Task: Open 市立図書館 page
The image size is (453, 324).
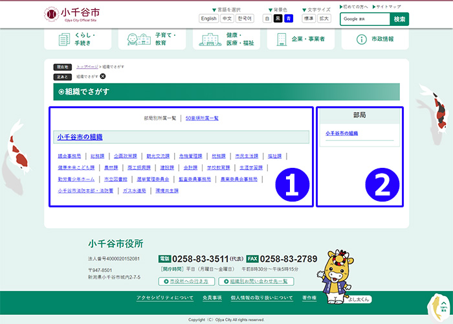Action: pyautogui.click(x=116, y=179)
